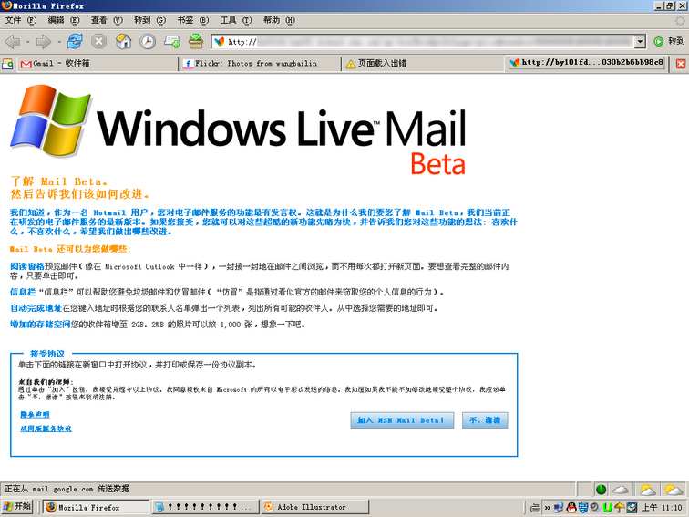Viewport: 689px width, 517px height.
Task: Open a new tab with the tab-bar icon
Action: point(7,64)
